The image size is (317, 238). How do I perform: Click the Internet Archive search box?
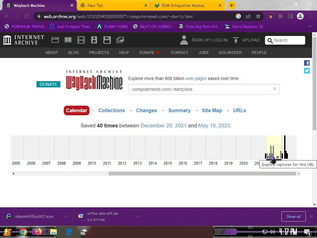coord(285,40)
